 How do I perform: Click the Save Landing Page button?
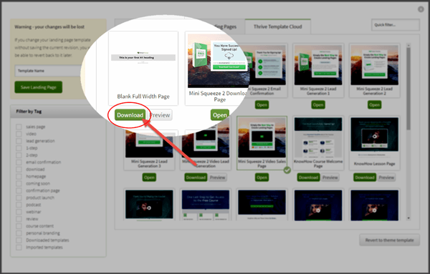coord(39,87)
